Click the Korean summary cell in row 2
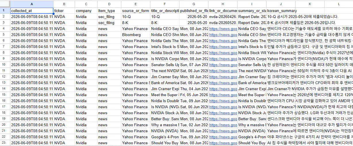The height and width of the screenshot is (146, 353). pos(281,17)
